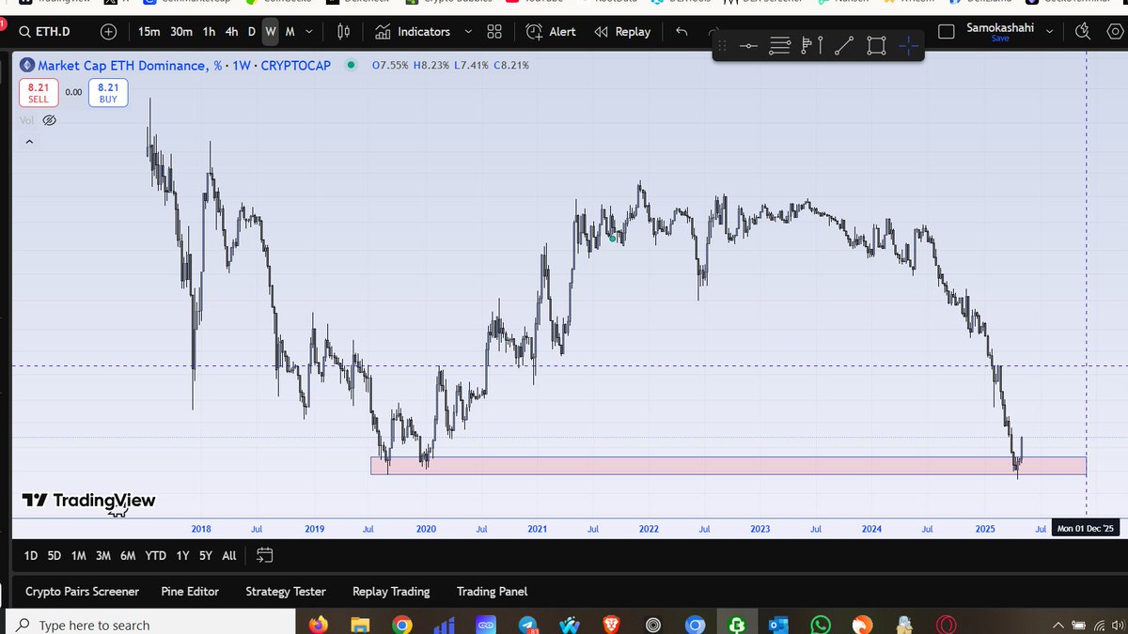Screen dimensions: 1128x634
Task: Click the Samokashahi layout name
Action: tap(1000, 27)
